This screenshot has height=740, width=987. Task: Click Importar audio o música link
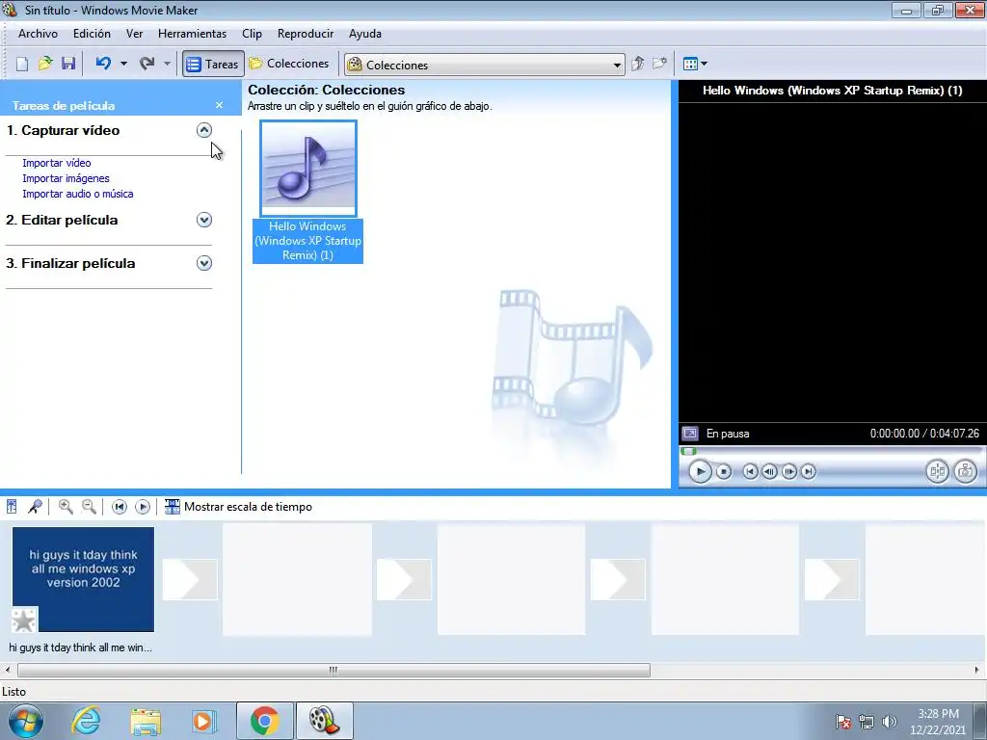click(x=78, y=194)
